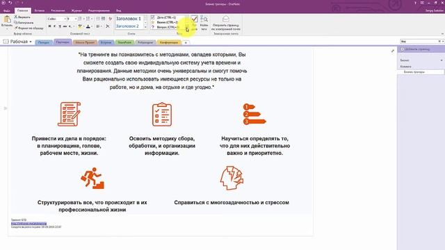Expand the styles gallery more arrow
The image size is (445, 250).
click(145, 27)
